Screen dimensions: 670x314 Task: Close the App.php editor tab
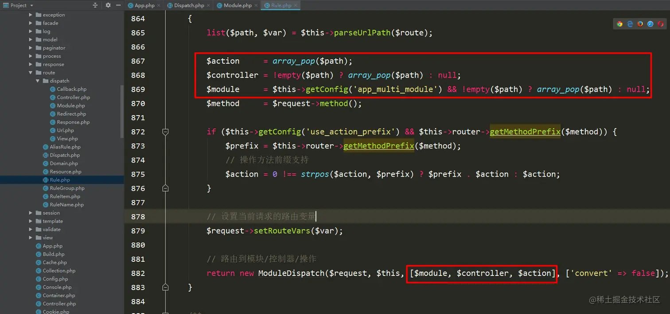click(x=159, y=5)
